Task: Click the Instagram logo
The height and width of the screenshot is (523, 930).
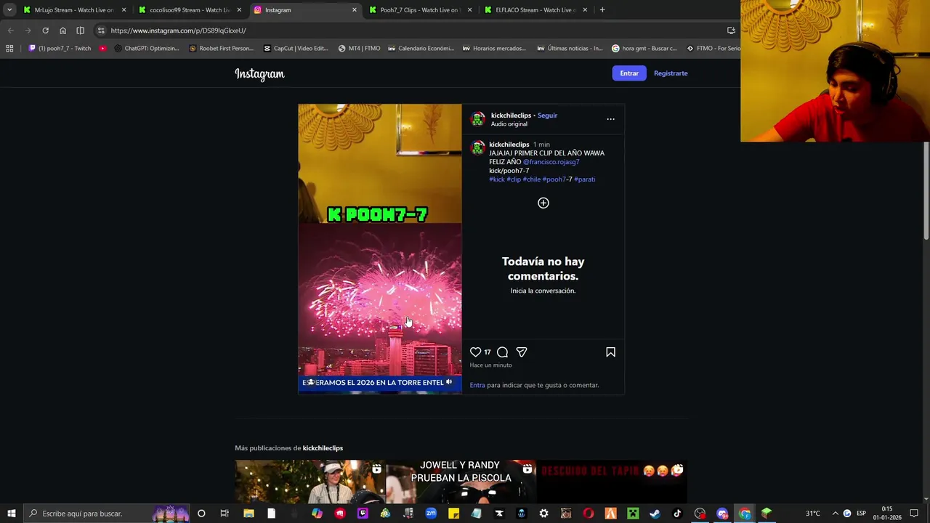Action: [259, 73]
